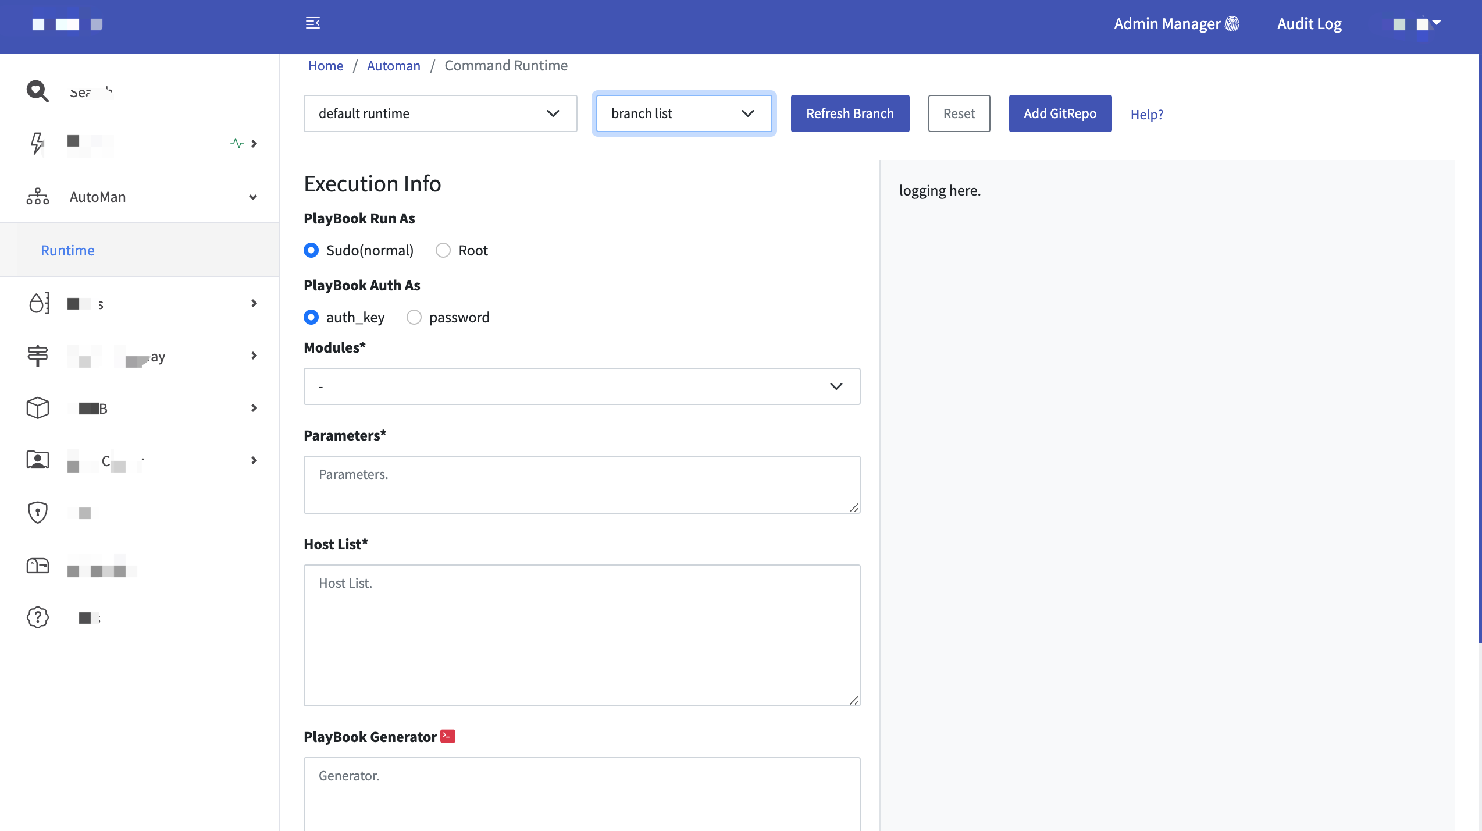This screenshot has width=1482, height=831.
Task: Click the Refresh Branch button
Action: pos(850,113)
